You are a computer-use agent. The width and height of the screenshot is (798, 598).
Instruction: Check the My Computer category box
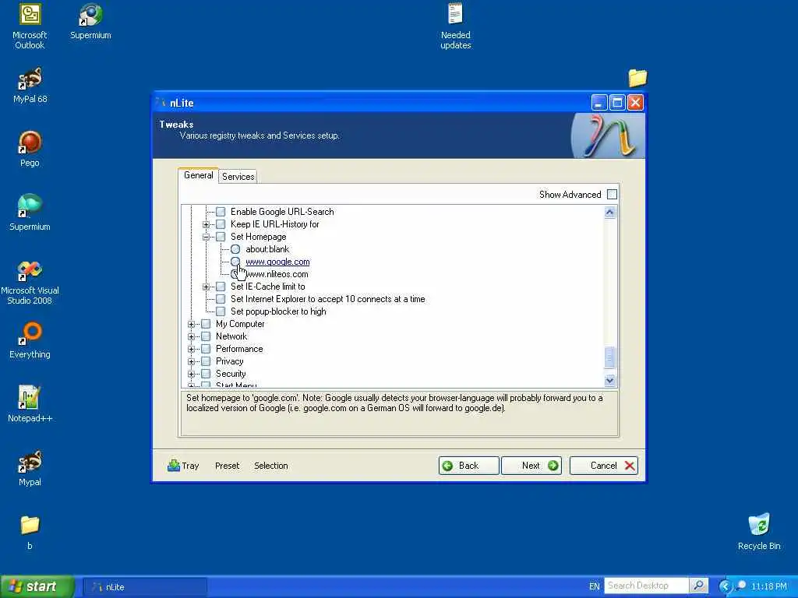pyautogui.click(x=206, y=324)
